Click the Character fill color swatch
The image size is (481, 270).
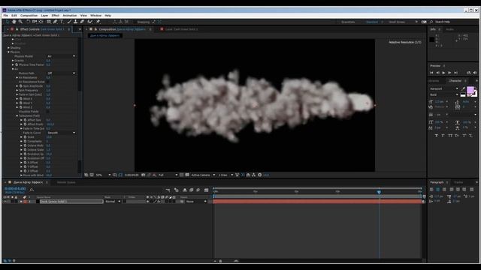[470, 90]
